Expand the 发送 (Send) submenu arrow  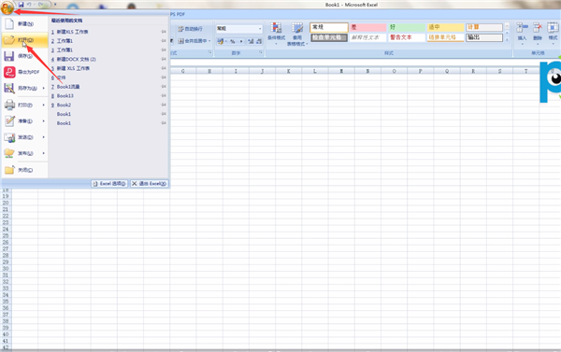(x=44, y=137)
